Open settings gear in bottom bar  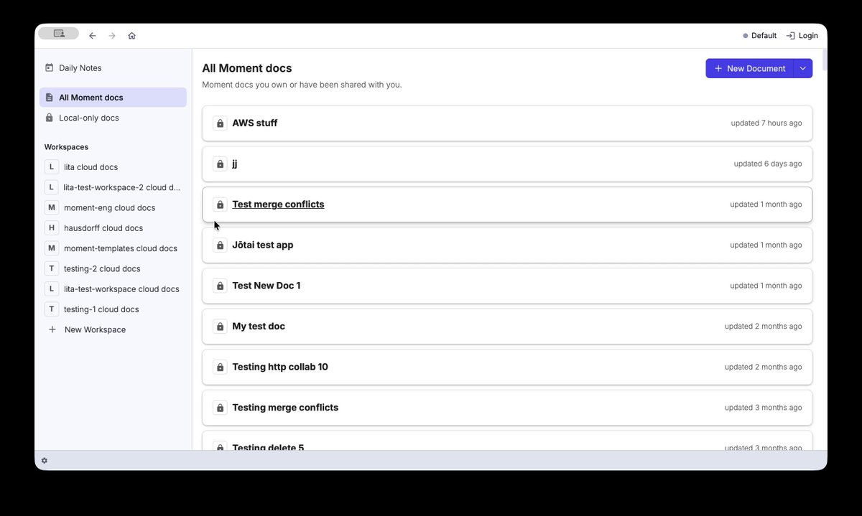click(45, 461)
